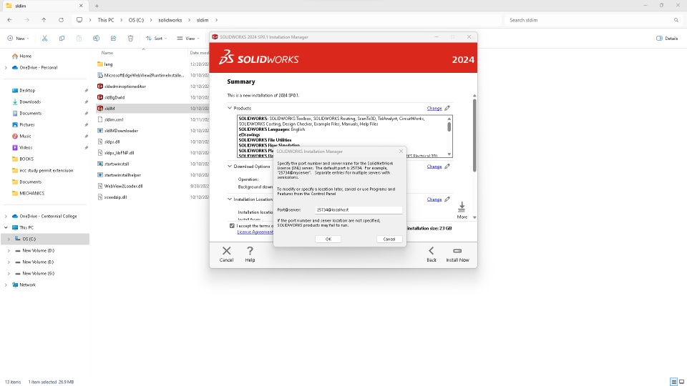Expand OneDrive - Centennial College
The height and width of the screenshot is (386, 687).
[6, 216]
